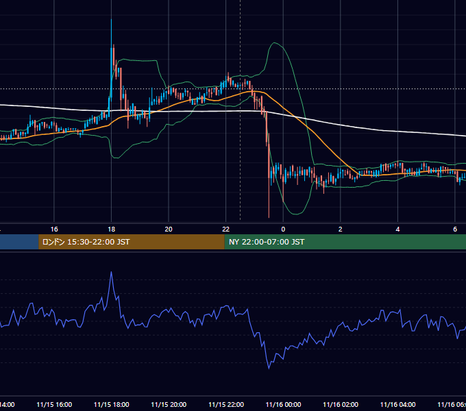
Task: Click the 11/15 20:00 time label
Action: click(x=169, y=404)
